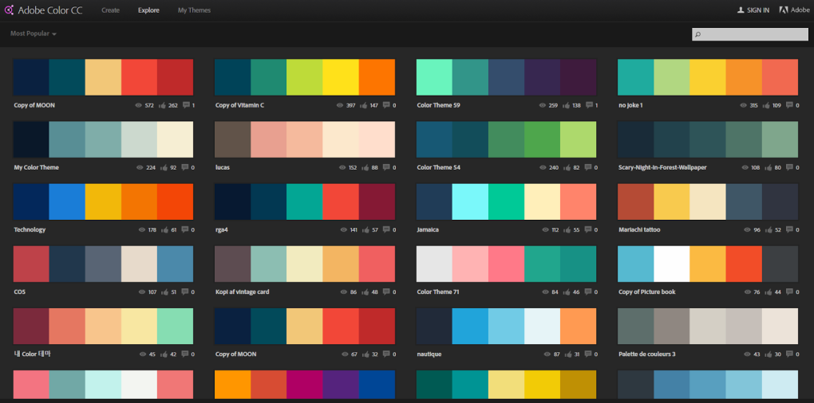
Task: Click the Adobe logo at top right
Action: [x=784, y=10]
